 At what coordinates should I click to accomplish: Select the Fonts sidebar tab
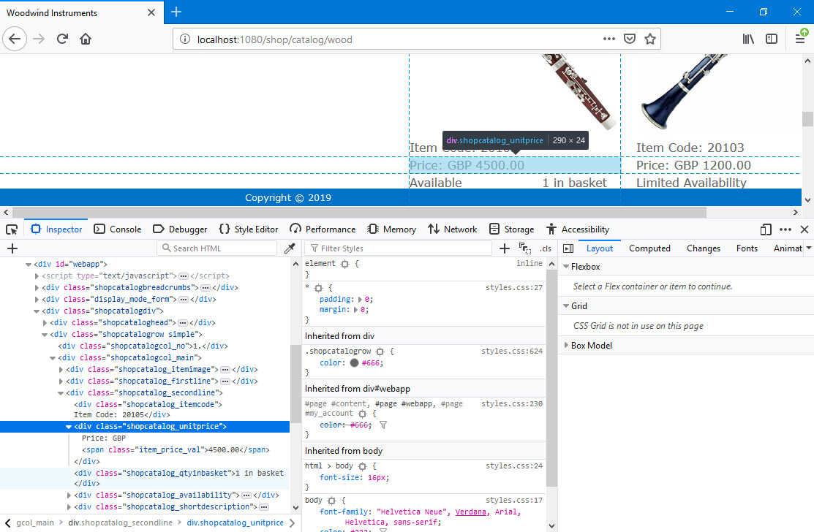click(x=747, y=248)
